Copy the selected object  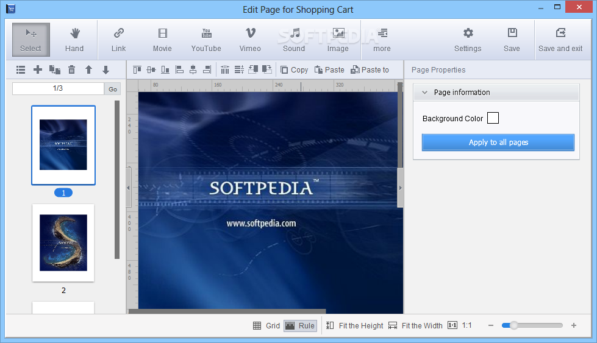coord(295,69)
